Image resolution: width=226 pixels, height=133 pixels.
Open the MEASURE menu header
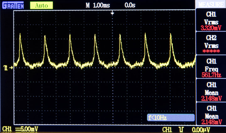(211, 4)
